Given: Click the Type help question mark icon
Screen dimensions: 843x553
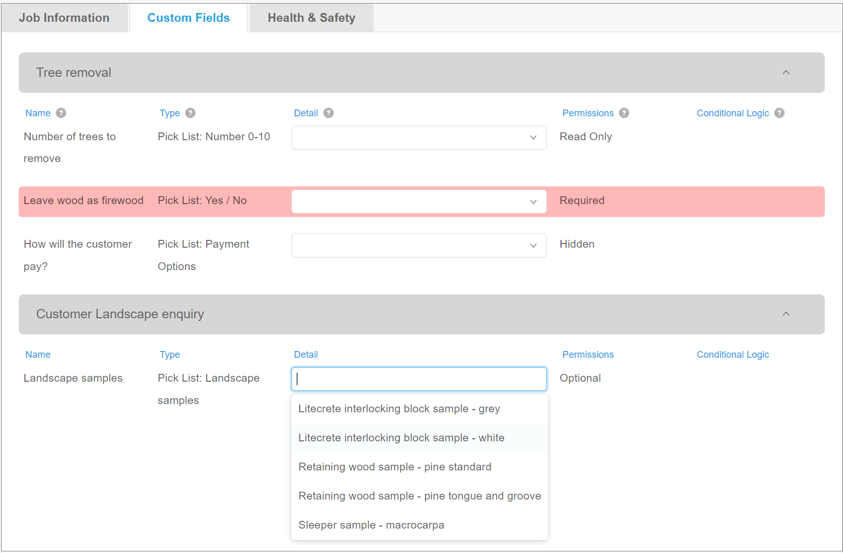Looking at the screenshot, I should point(190,113).
